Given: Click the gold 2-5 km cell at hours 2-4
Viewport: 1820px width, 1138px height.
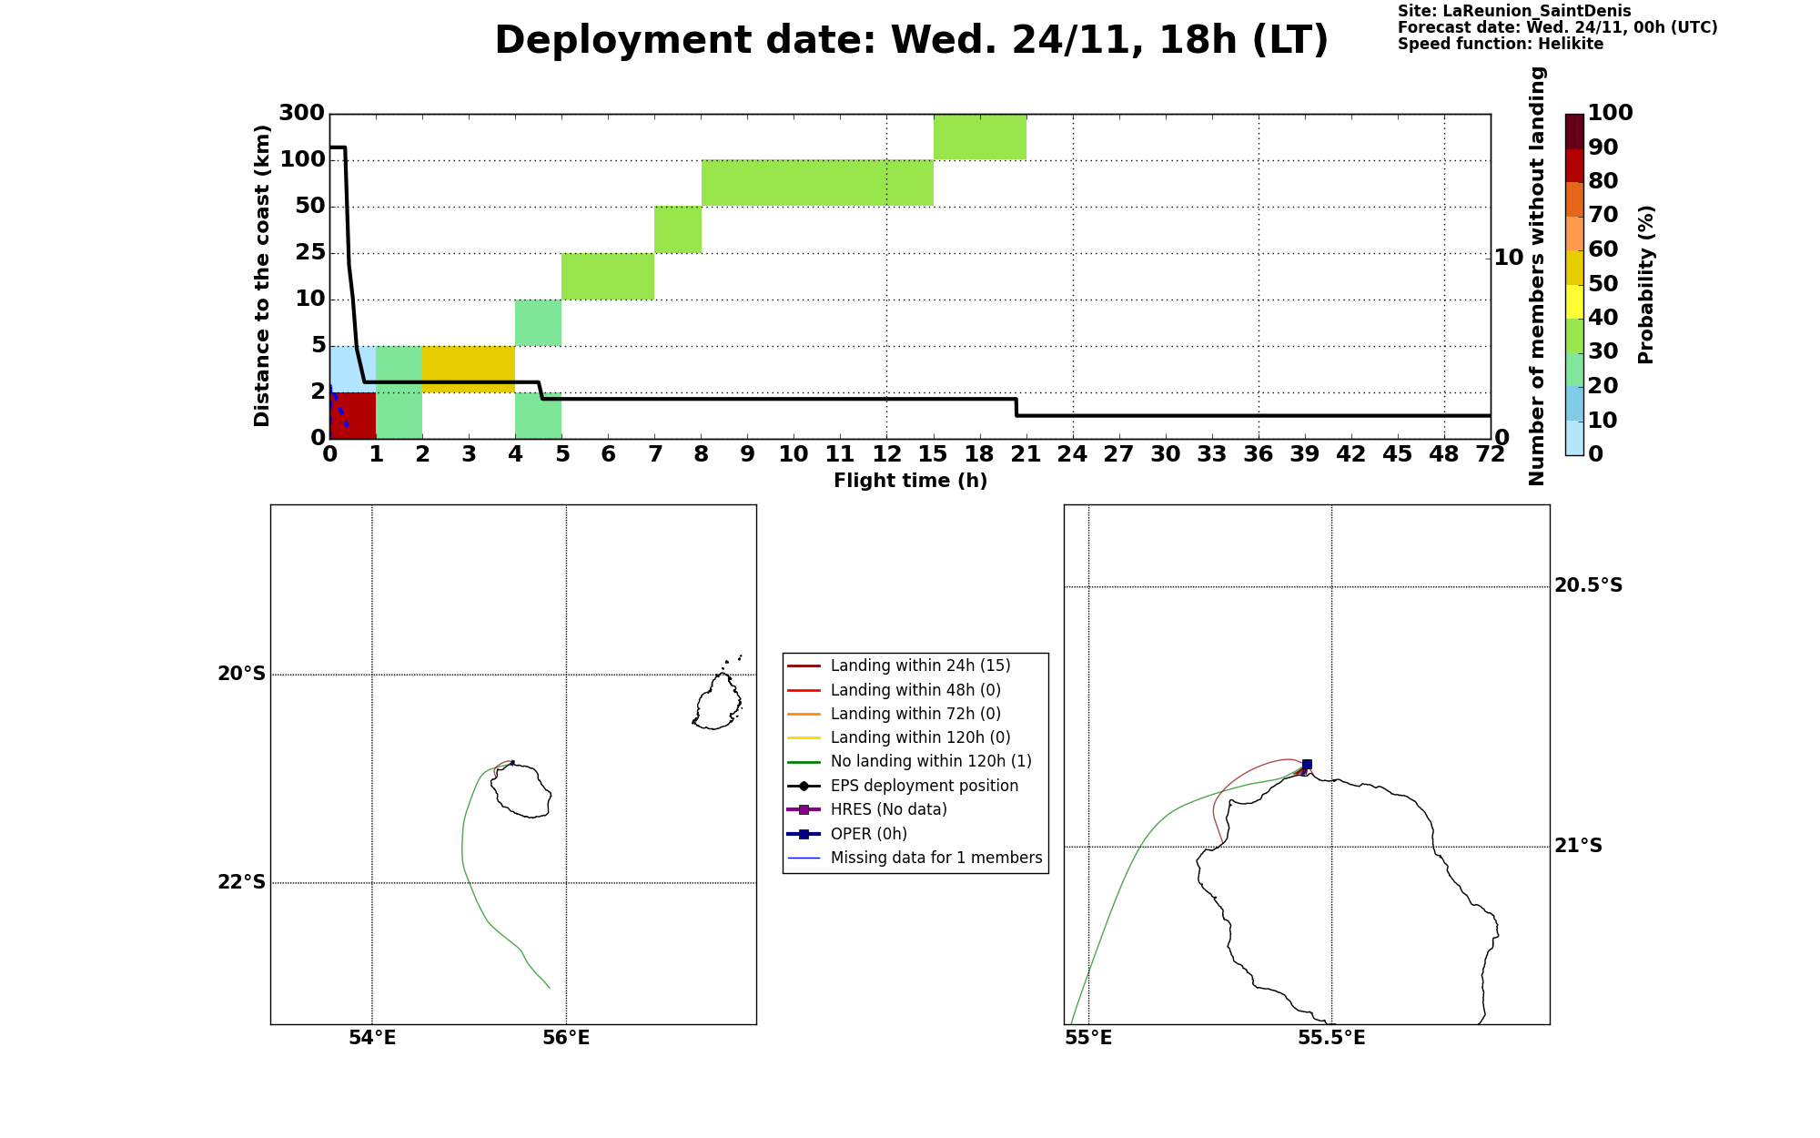Looking at the screenshot, I should pyautogui.click(x=469, y=369).
